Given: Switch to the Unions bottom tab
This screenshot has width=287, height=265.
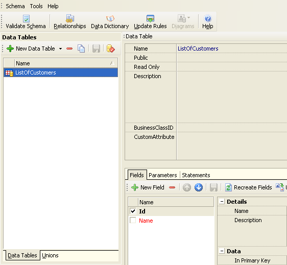Looking at the screenshot, I should [50, 255].
